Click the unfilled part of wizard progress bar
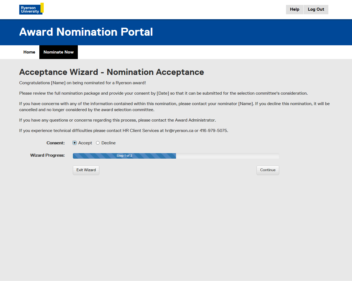The image size is (352, 281). click(x=227, y=156)
